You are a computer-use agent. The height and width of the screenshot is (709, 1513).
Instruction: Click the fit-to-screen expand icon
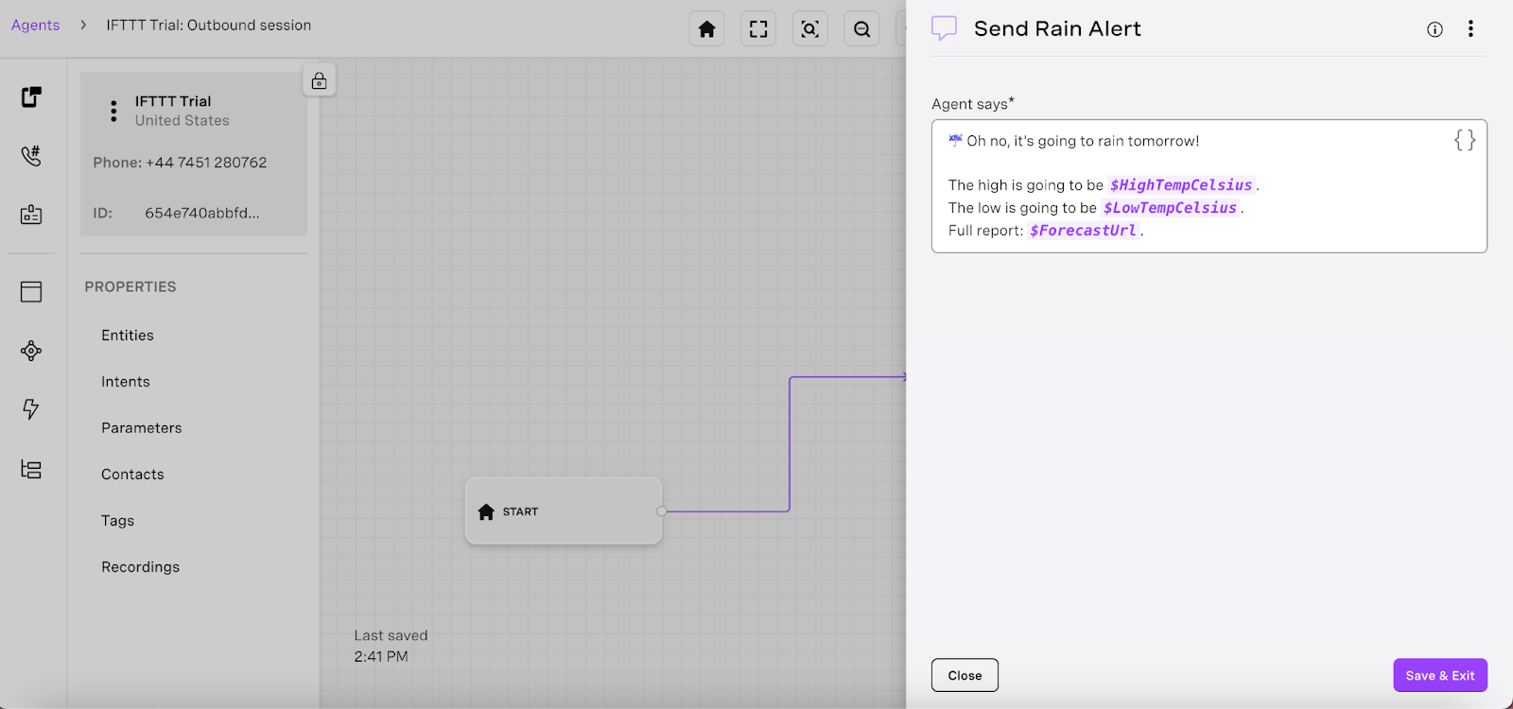coord(758,29)
